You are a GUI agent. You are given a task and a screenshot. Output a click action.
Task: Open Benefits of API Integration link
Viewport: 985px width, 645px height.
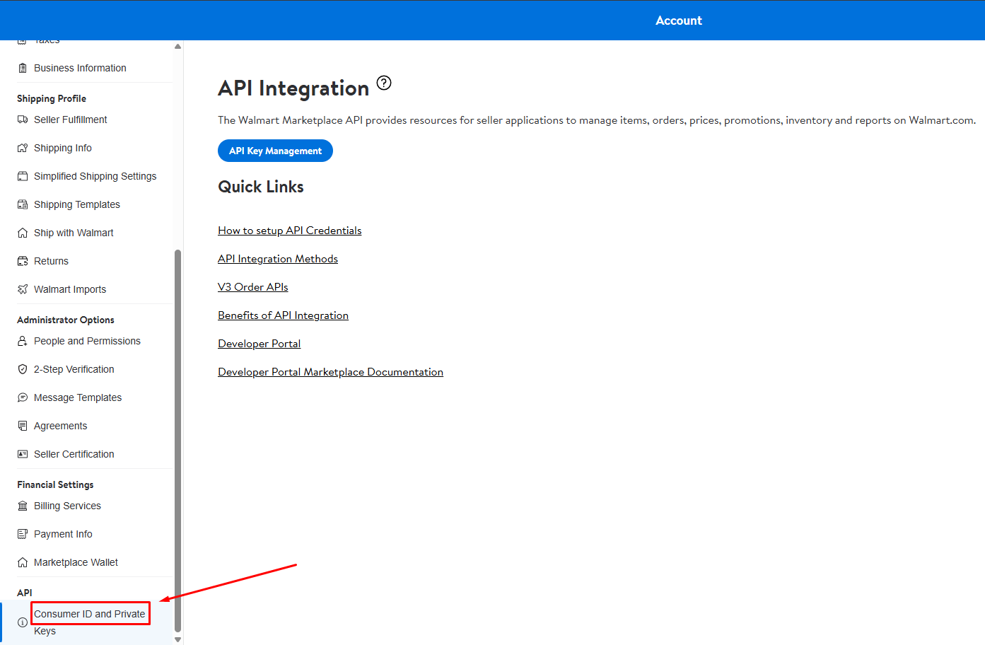(x=283, y=315)
